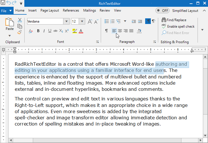
Task: Click the vertical scrollbar up arrow
Action: 205,57
